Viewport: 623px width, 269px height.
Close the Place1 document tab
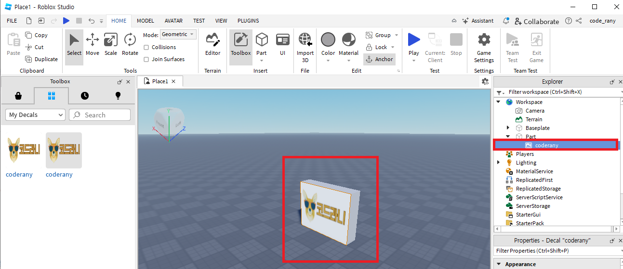174,81
